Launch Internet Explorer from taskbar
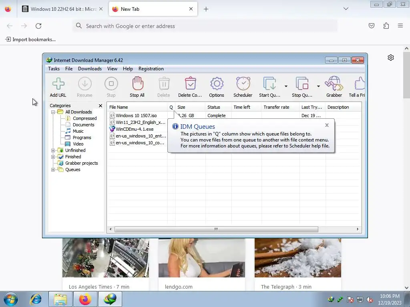The width and height of the screenshot is (410, 307). point(36,299)
